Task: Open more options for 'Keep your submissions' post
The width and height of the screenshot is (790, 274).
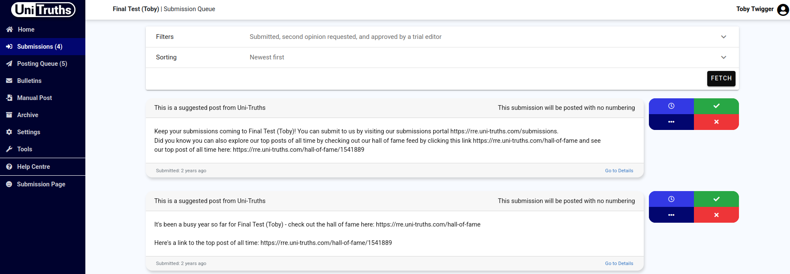Action: pos(671,122)
